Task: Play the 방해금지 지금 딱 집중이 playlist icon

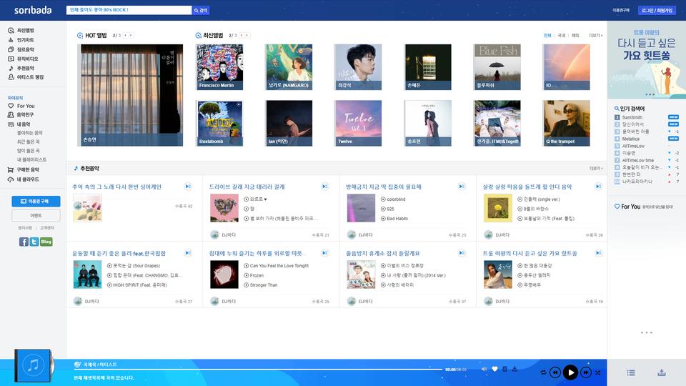Action: [x=462, y=187]
